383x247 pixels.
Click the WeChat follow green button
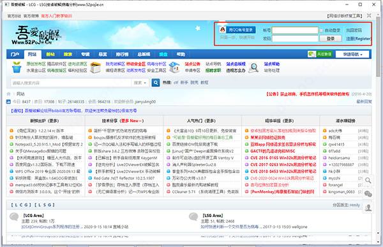coord(320,54)
